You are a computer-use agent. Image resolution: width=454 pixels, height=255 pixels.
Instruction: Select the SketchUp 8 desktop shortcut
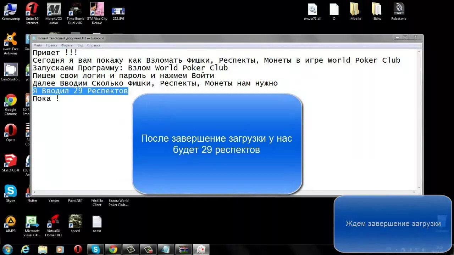point(11,163)
